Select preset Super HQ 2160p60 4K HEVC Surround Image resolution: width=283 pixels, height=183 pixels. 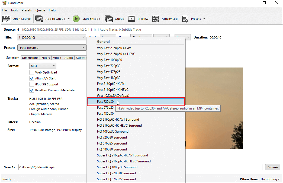click(136, 161)
